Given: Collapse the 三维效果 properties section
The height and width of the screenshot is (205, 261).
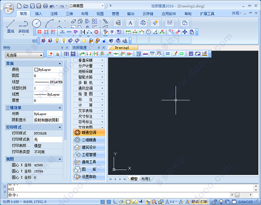Looking at the screenshot, I should 60,108.
